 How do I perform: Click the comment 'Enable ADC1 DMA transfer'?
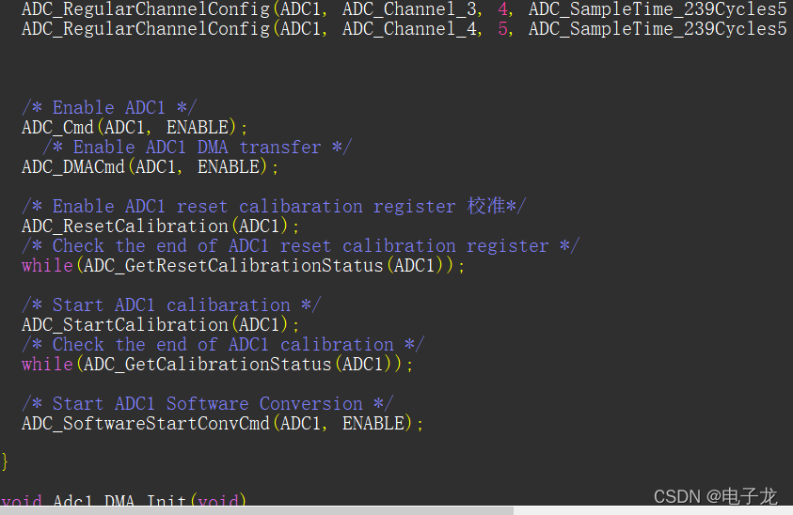(x=198, y=147)
